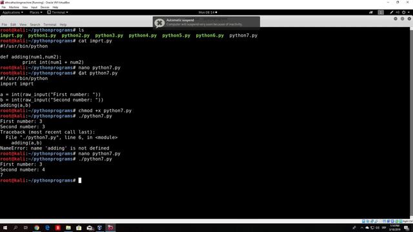Click the NameError message line
The image size is (413, 232).
pyautogui.click(x=54, y=148)
